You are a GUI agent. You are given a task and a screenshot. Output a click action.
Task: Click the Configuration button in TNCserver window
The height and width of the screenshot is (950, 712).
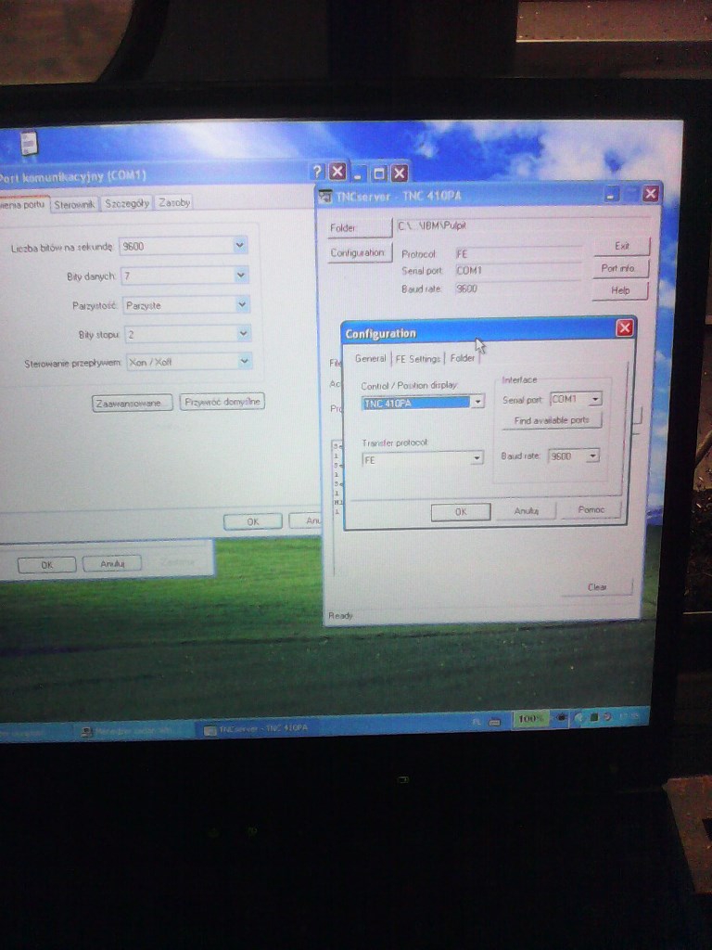coord(360,252)
